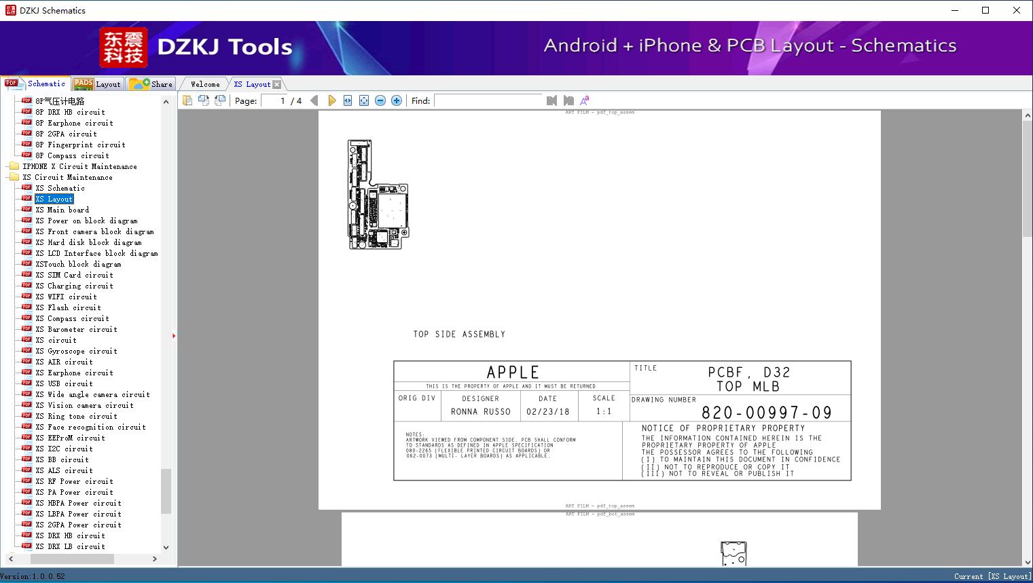Image resolution: width=1033 pixels, height=583 pixels.
Task: Select XS Layout tree item
Action: 54,199
